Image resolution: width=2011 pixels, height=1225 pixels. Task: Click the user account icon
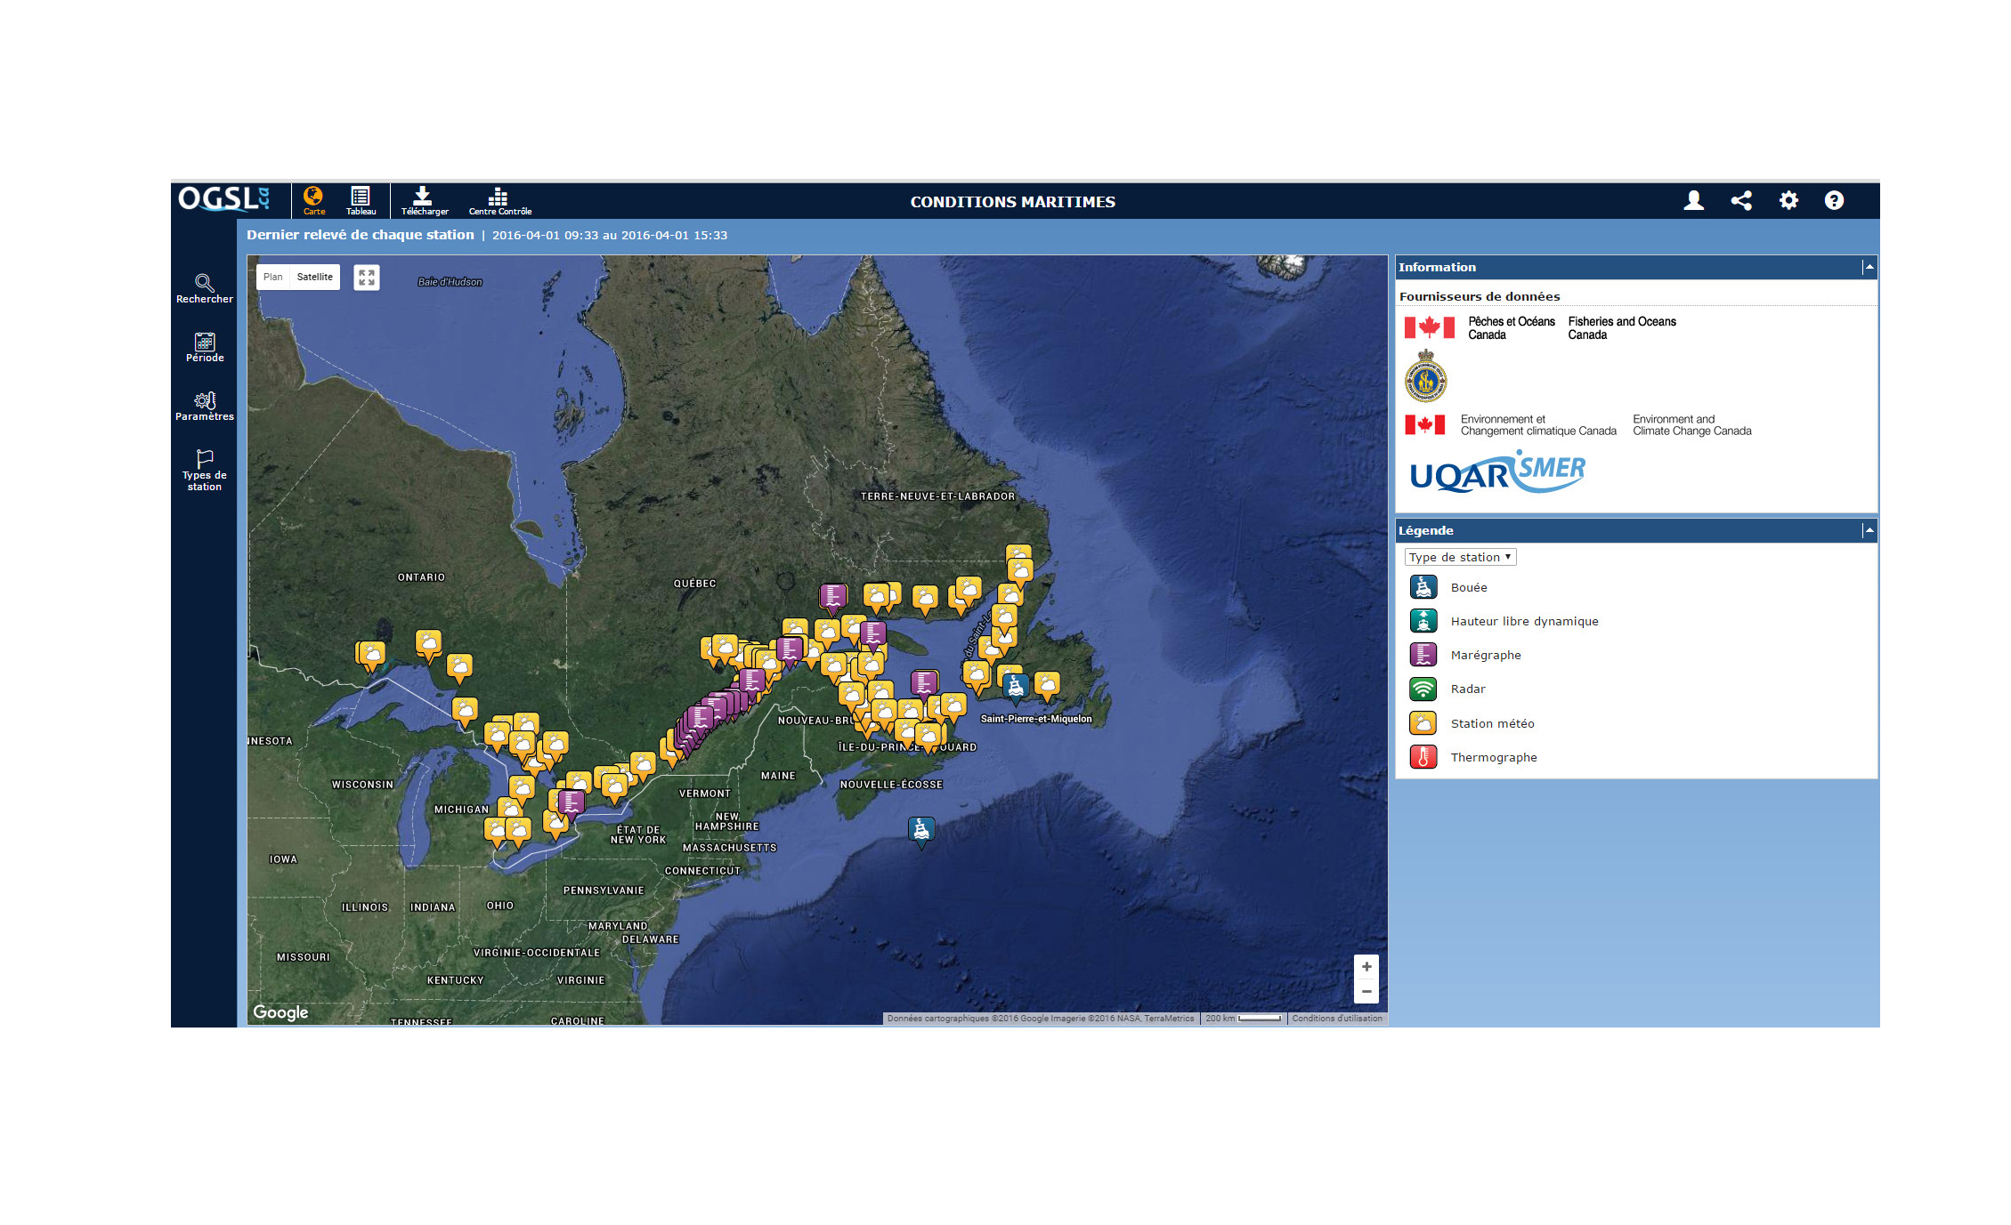pos(1693,201)
